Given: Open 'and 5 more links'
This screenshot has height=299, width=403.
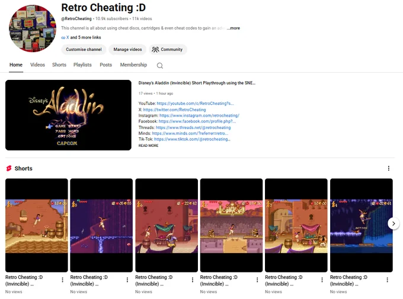Looking at the screenshot, I should click(85, 37).
